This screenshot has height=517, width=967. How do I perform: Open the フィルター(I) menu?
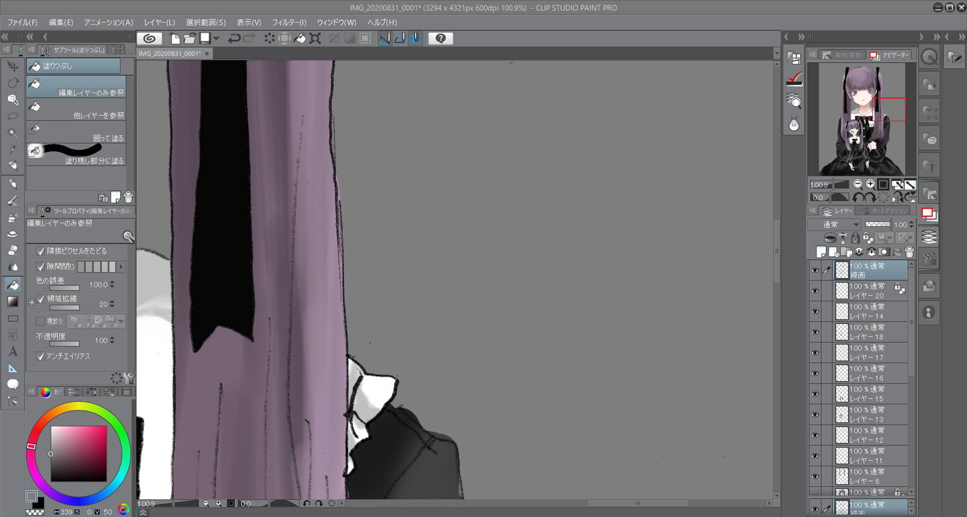pos(289,22)
